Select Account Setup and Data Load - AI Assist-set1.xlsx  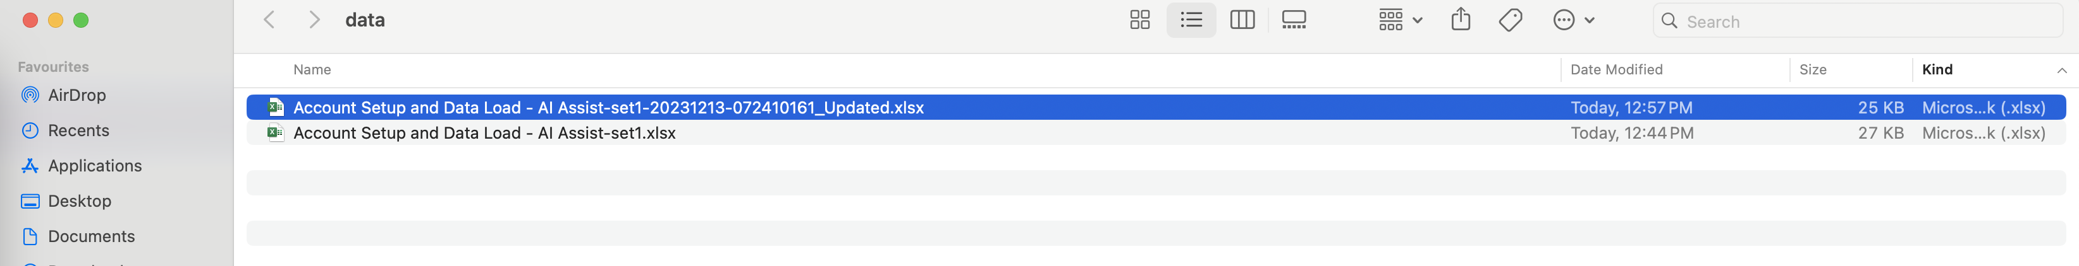[484, 134]
